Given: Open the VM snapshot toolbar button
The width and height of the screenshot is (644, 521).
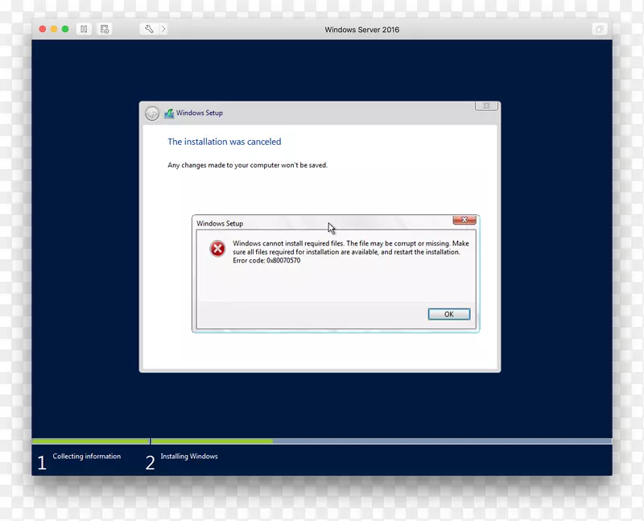Looking at the screenshot, I should point(105,29).
